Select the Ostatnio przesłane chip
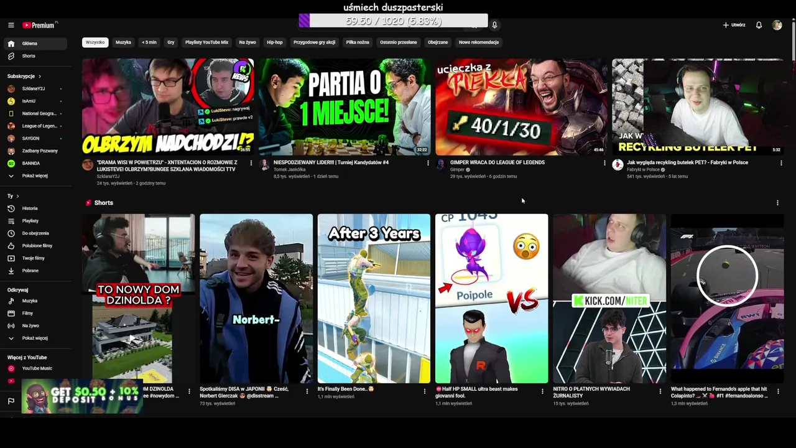 [399, 42]
